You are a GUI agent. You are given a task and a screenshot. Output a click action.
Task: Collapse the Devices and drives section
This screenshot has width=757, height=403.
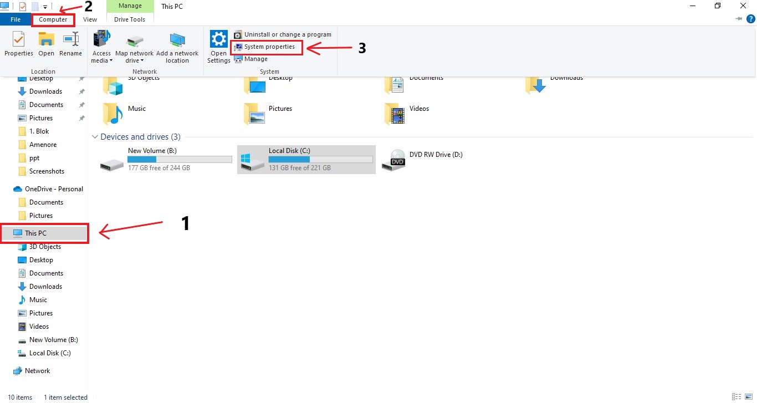pos(95,137)
